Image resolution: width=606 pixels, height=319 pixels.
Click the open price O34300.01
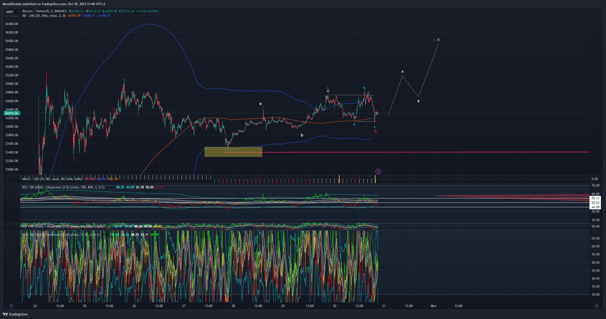76,11
